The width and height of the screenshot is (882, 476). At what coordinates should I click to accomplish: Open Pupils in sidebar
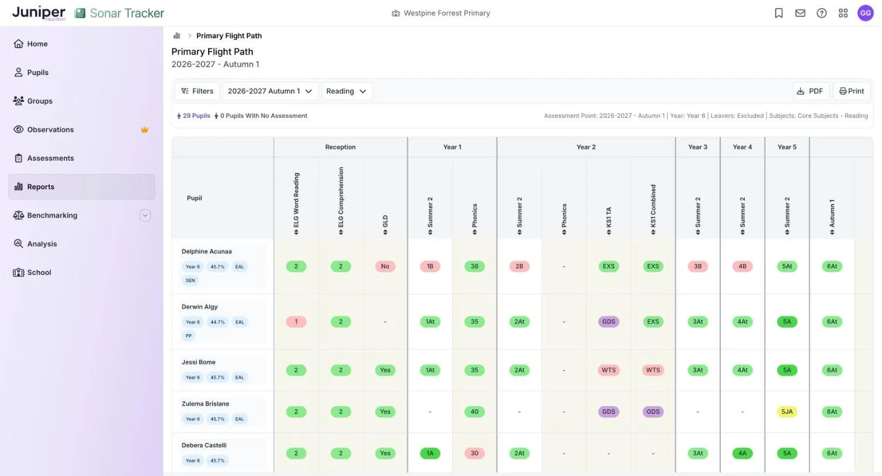click(x=82, y=73)
